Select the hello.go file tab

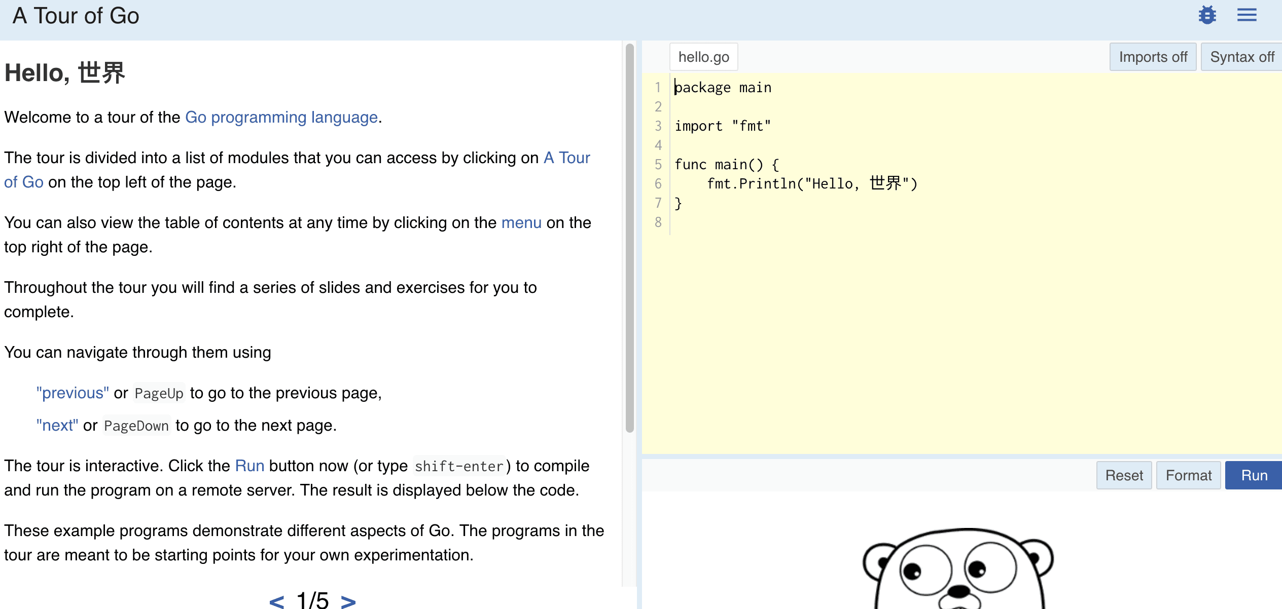coord(703,57)
